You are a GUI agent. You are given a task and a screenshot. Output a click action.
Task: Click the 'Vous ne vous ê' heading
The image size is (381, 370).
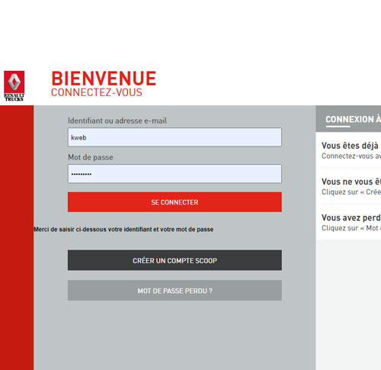pyautogui.click(x=351, y=182)
